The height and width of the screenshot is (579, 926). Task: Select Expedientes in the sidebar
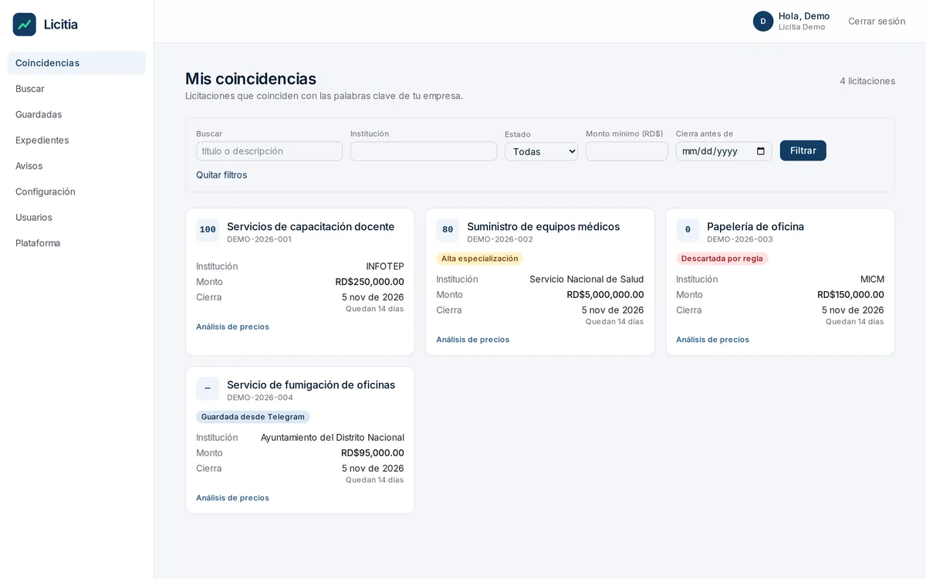point(76,141)
